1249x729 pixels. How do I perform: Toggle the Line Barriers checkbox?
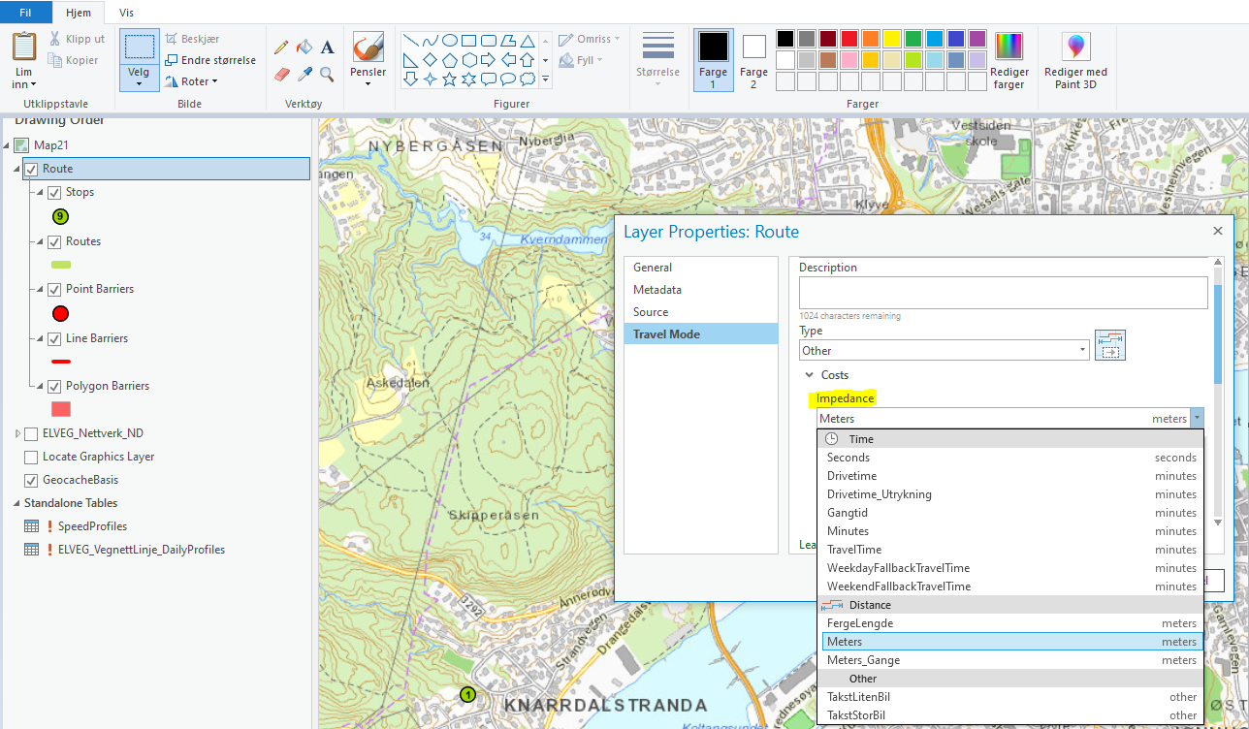click(55, 338)
